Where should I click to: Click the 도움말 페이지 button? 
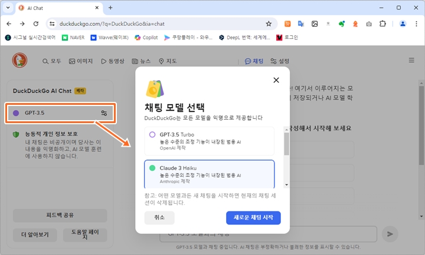[x=85, y=235]
